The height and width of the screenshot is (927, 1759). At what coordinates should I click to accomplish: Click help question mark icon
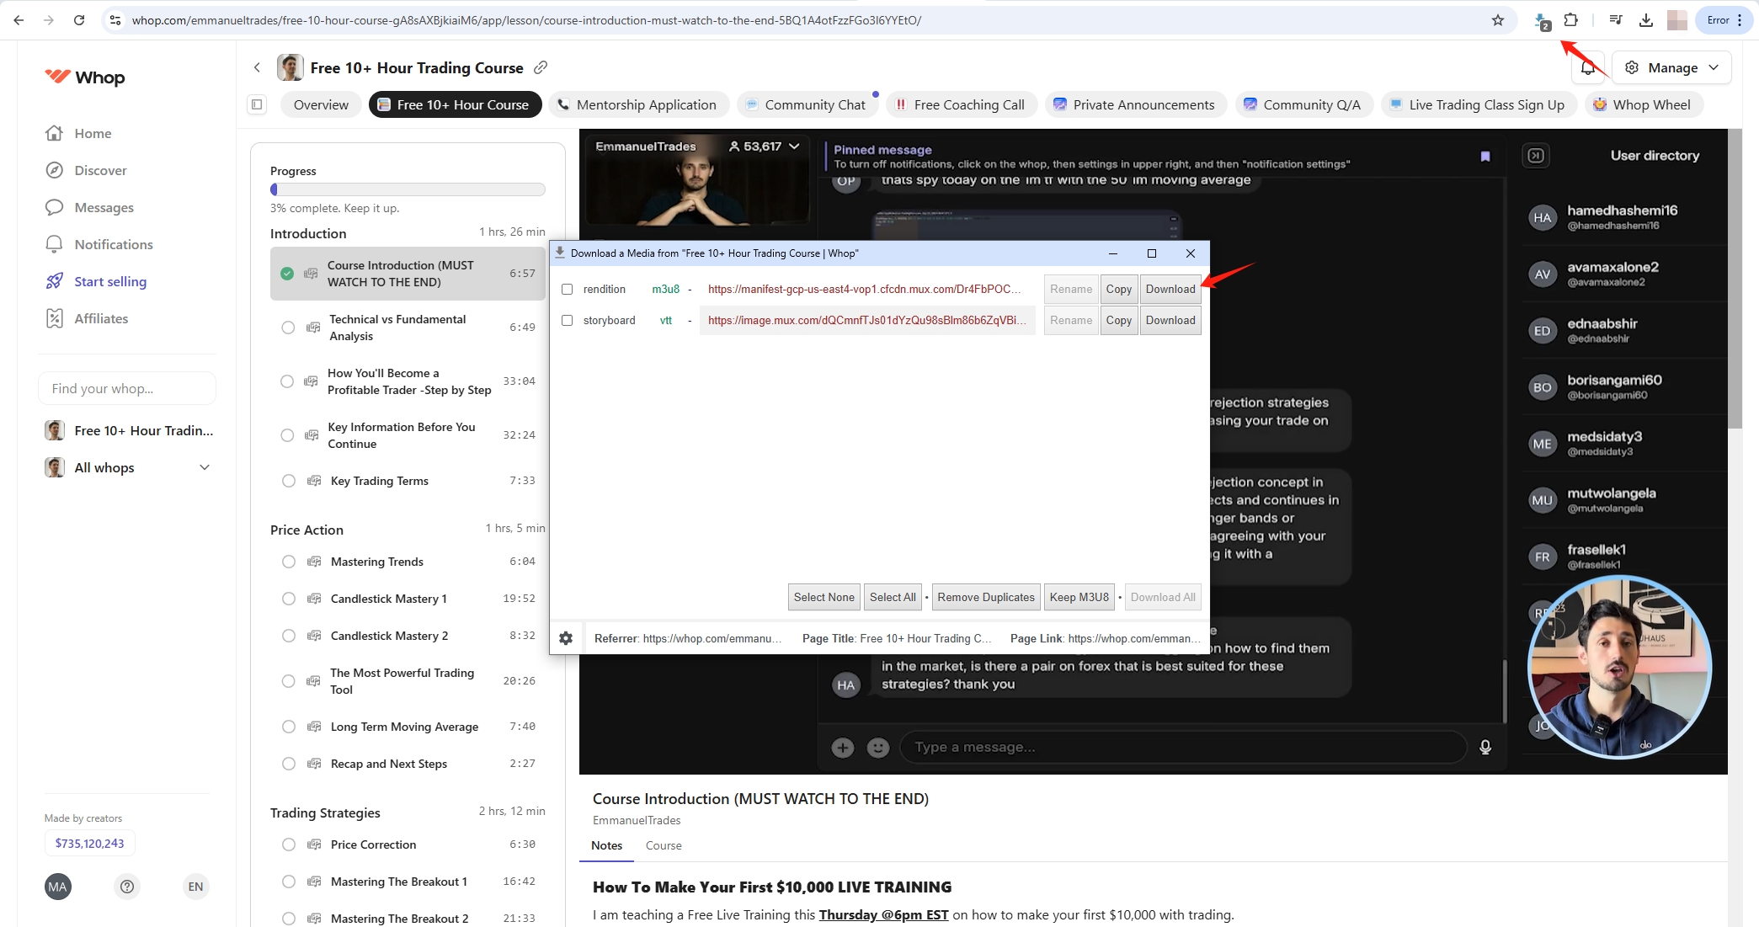pos(127,887)
